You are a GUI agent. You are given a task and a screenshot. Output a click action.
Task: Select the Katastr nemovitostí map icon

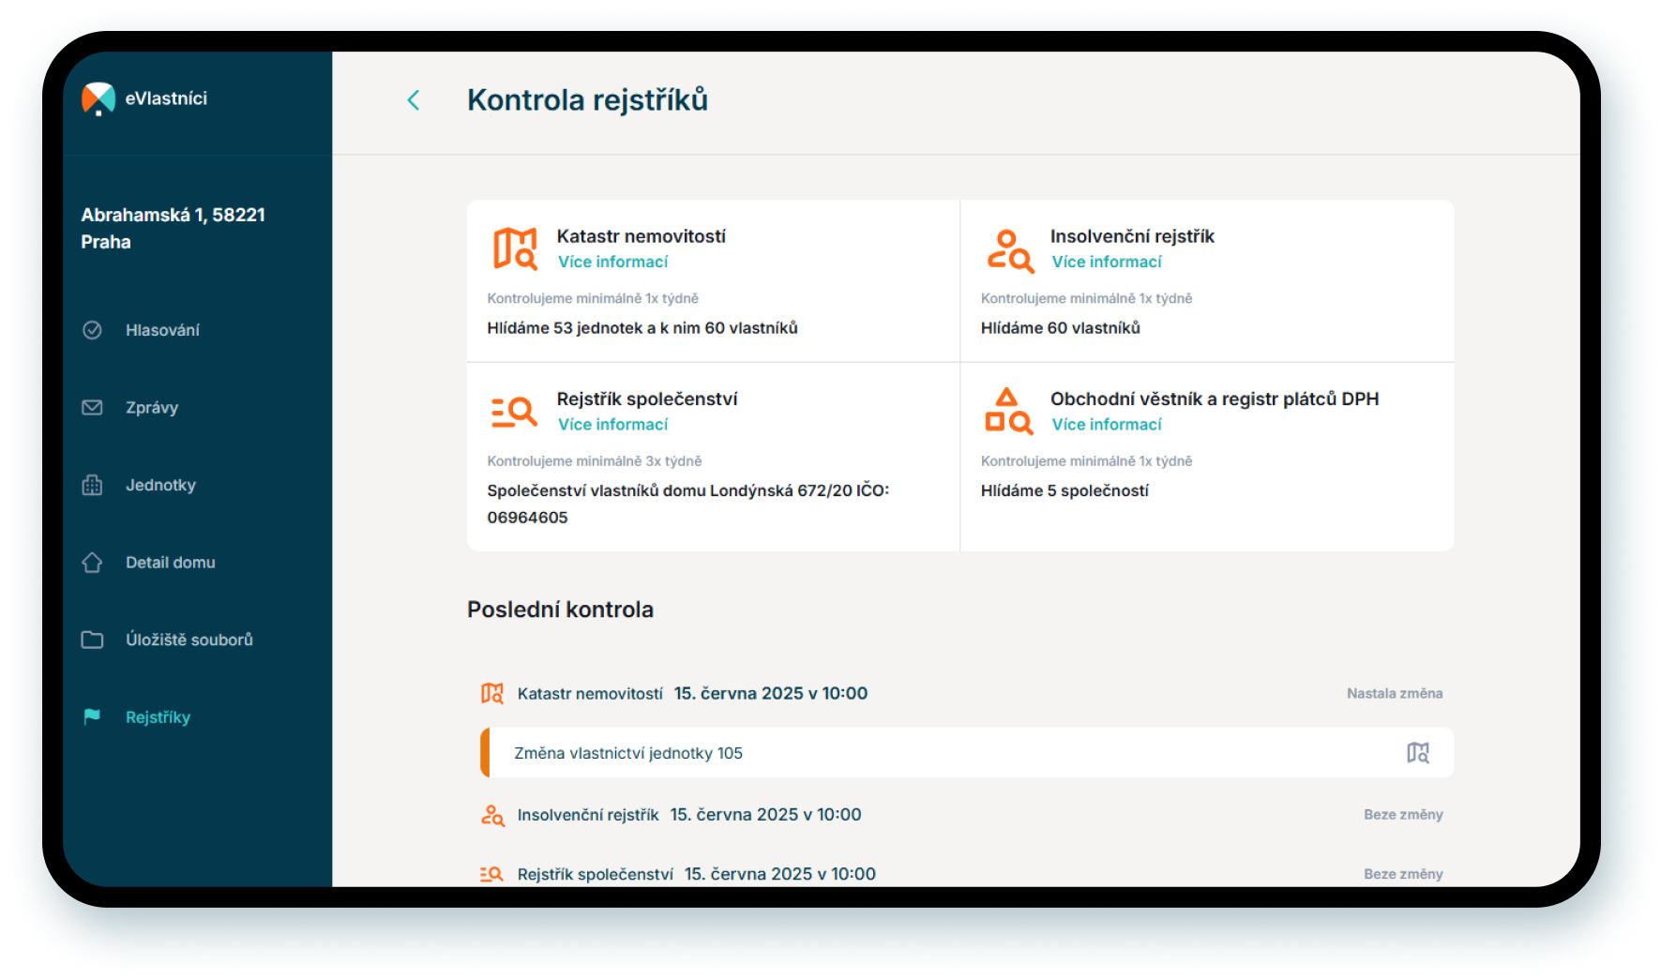pyautogui.click(x=514, y=248)
